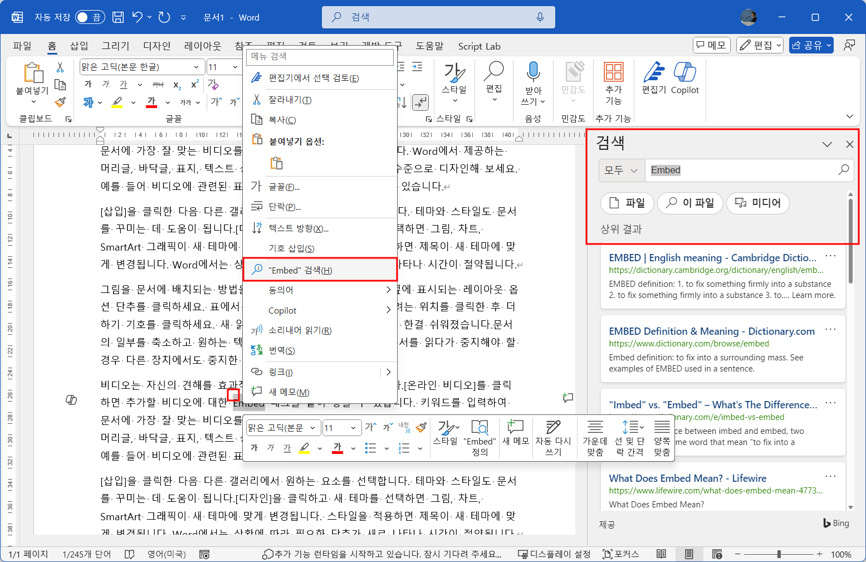866x562 pixels.
Task: Click the spelling check book icon in the status bar
Action: click(129, 554)
